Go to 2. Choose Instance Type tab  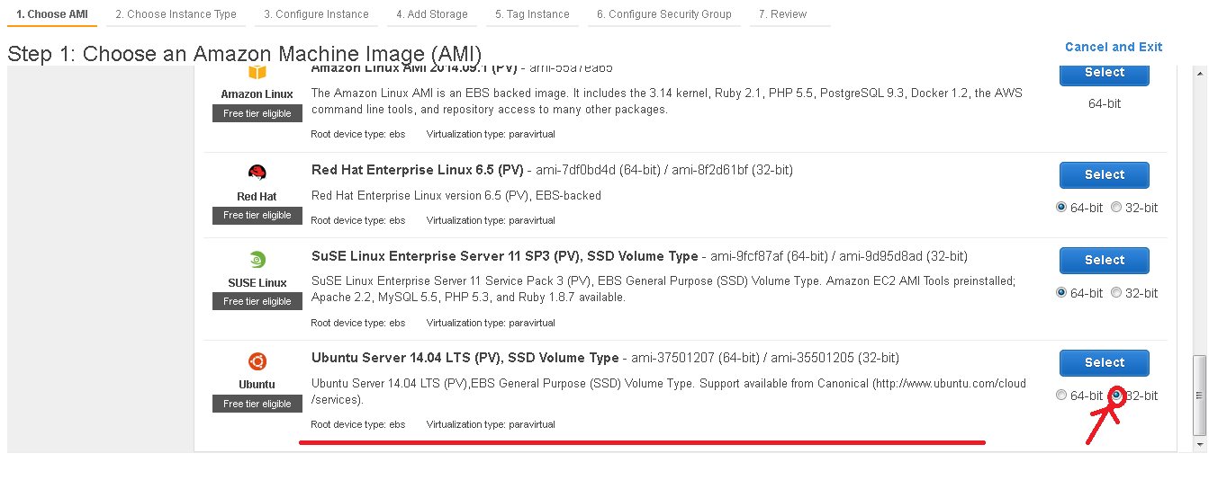click(176, 14)
